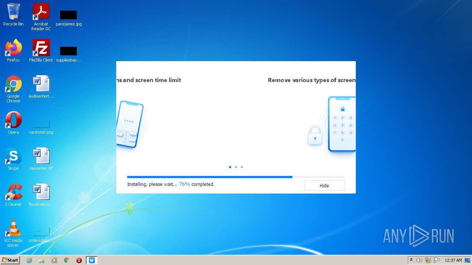Launch the Opera desktop shortcut
The width and height of the screenshot is (472, 265).
tap(13, 123)
